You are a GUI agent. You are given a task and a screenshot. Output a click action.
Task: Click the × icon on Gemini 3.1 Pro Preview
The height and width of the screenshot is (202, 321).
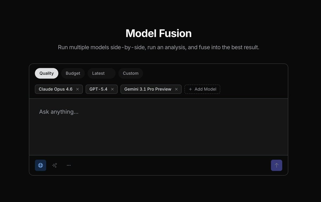coord(176,89)
